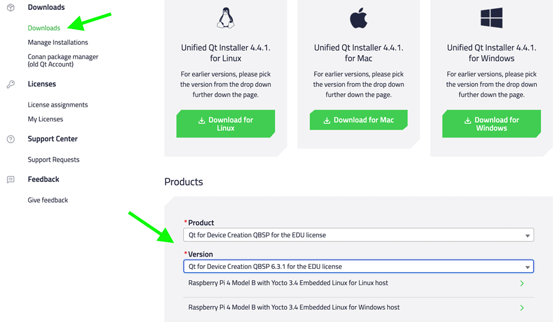Select My Licenses in sidebar
The image size is (557, 322).
click(46, 119)
